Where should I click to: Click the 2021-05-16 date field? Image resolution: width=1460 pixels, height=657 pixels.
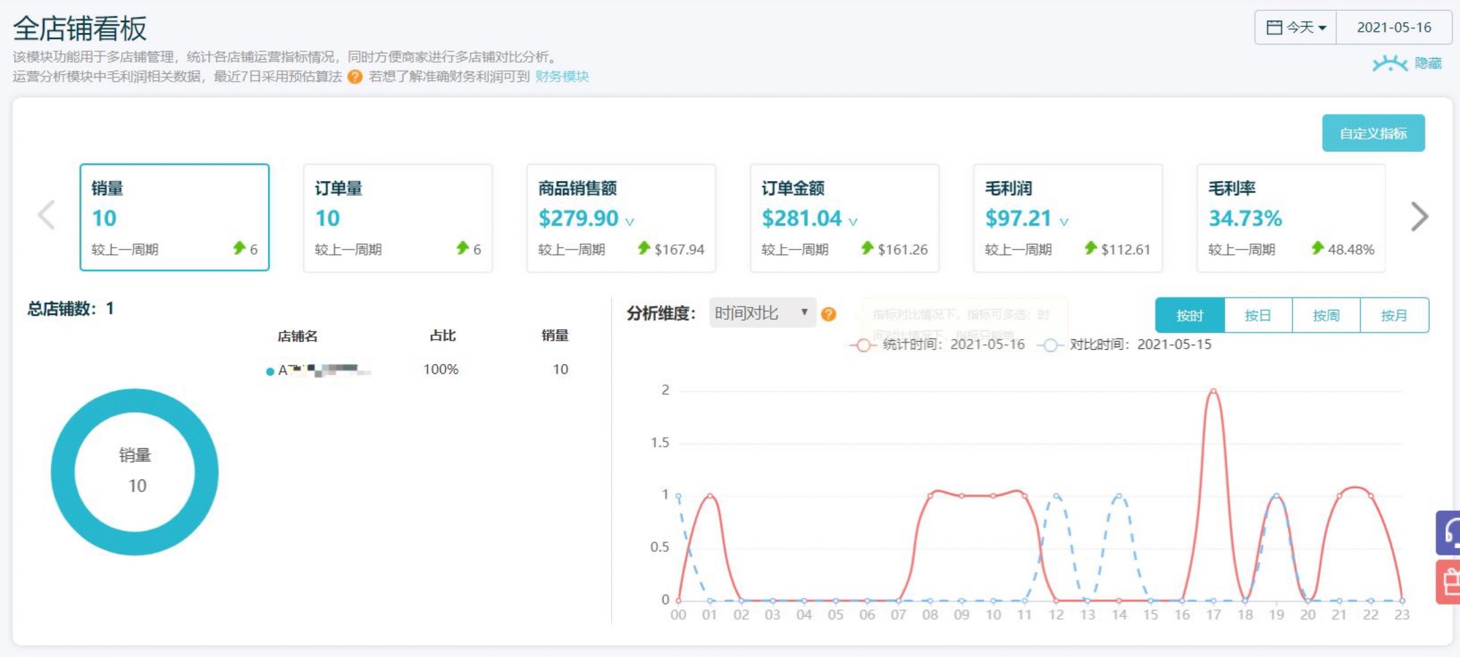click(x=1394, y=27)
